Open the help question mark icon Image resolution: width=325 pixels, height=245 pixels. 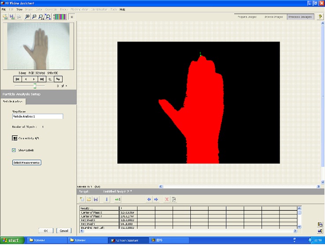point(320,17)
